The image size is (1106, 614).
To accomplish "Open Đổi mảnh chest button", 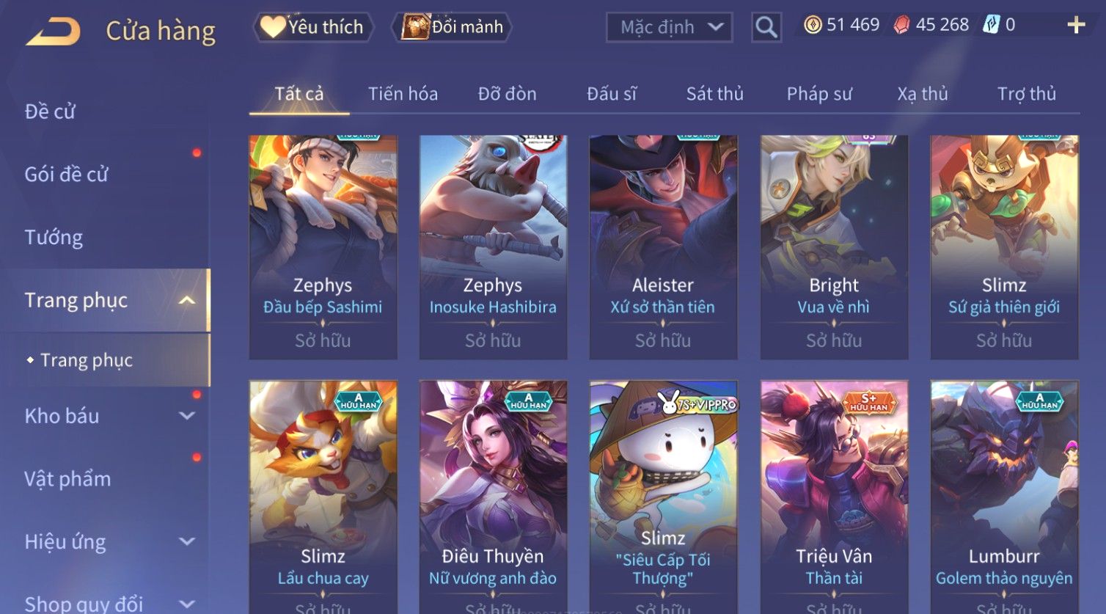I will tap(453, 27).
